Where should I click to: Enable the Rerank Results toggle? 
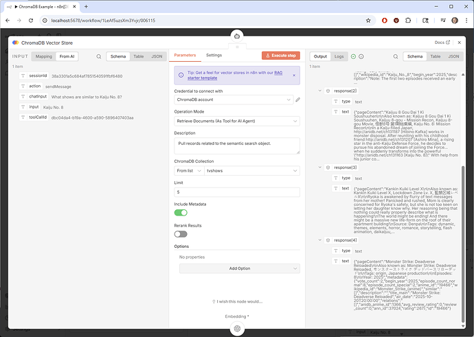(x=181, y=234)
